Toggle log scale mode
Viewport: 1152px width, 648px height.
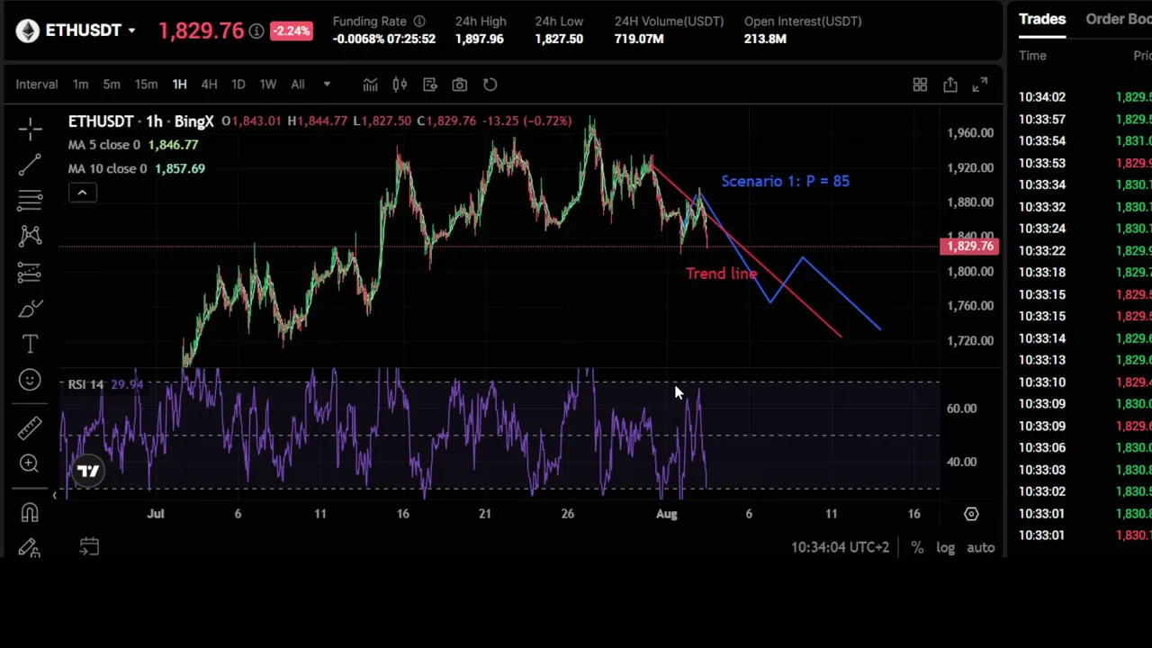[x=945, y=547]
